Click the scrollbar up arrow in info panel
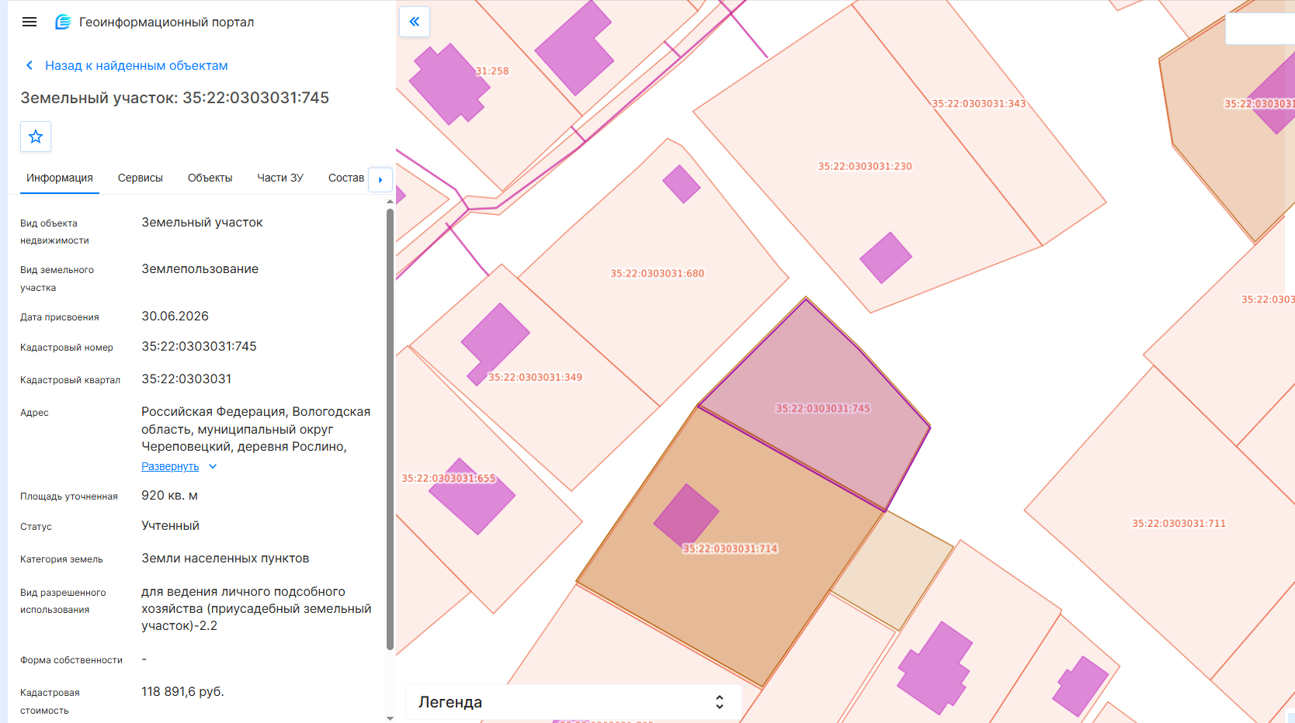Image resolution: width=1295 pixels, height=723 pixels. [x=390, y=202]
